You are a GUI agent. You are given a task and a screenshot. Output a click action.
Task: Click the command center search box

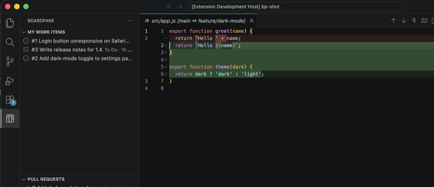[x=297, y=7]
